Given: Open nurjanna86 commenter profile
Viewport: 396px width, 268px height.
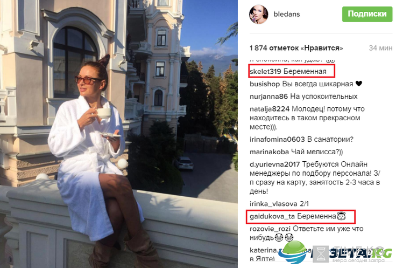Looking at the screenshot, I should [268, 97].
